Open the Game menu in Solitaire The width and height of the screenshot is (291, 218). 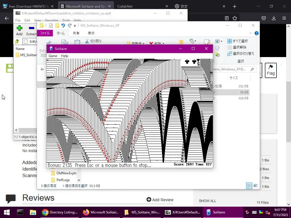[53, 56]
